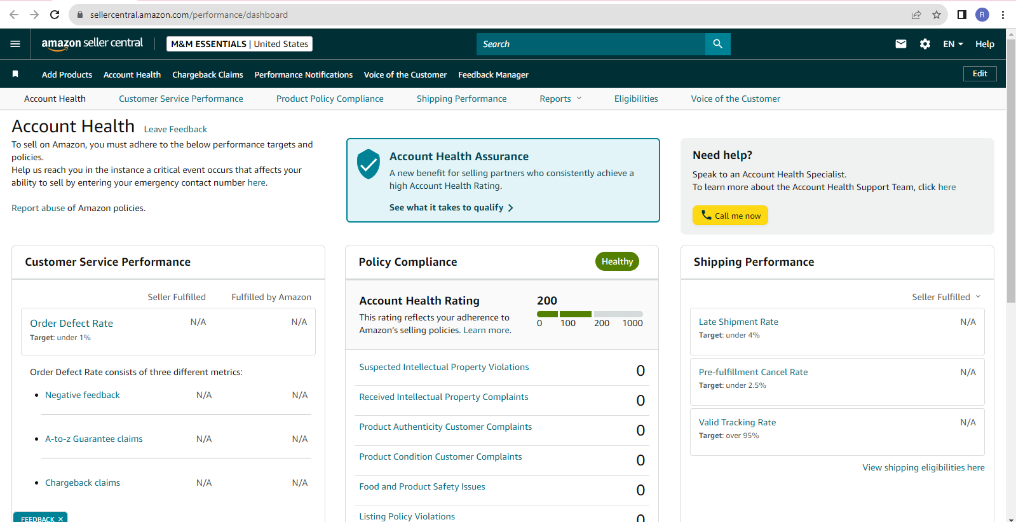
Task: Click the browser share icon
Action: [916, 15]
